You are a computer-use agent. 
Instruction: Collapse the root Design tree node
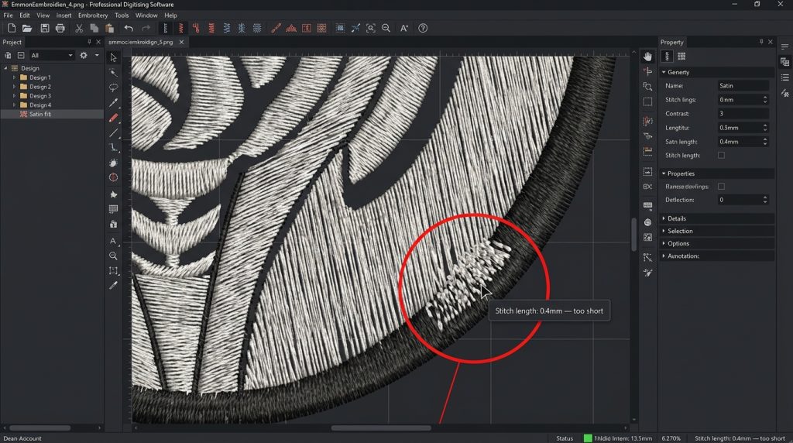5,68
